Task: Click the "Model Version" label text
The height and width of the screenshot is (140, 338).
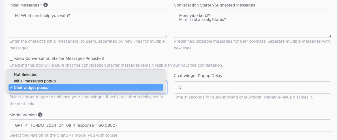Action: click(x=23, y=115)
